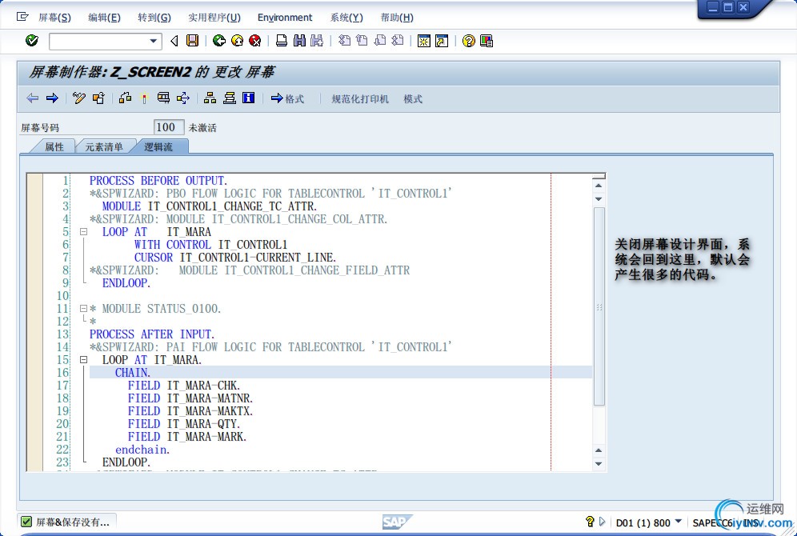The height and width of the screenshot is (536, 797).
Task: Click the green Back arrow icon
Action: coord(218,41)
